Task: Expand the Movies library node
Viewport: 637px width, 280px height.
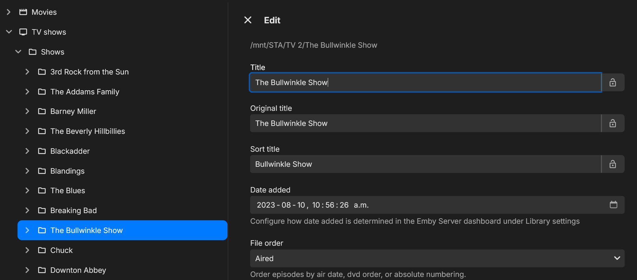Action: tap(9, 12)
